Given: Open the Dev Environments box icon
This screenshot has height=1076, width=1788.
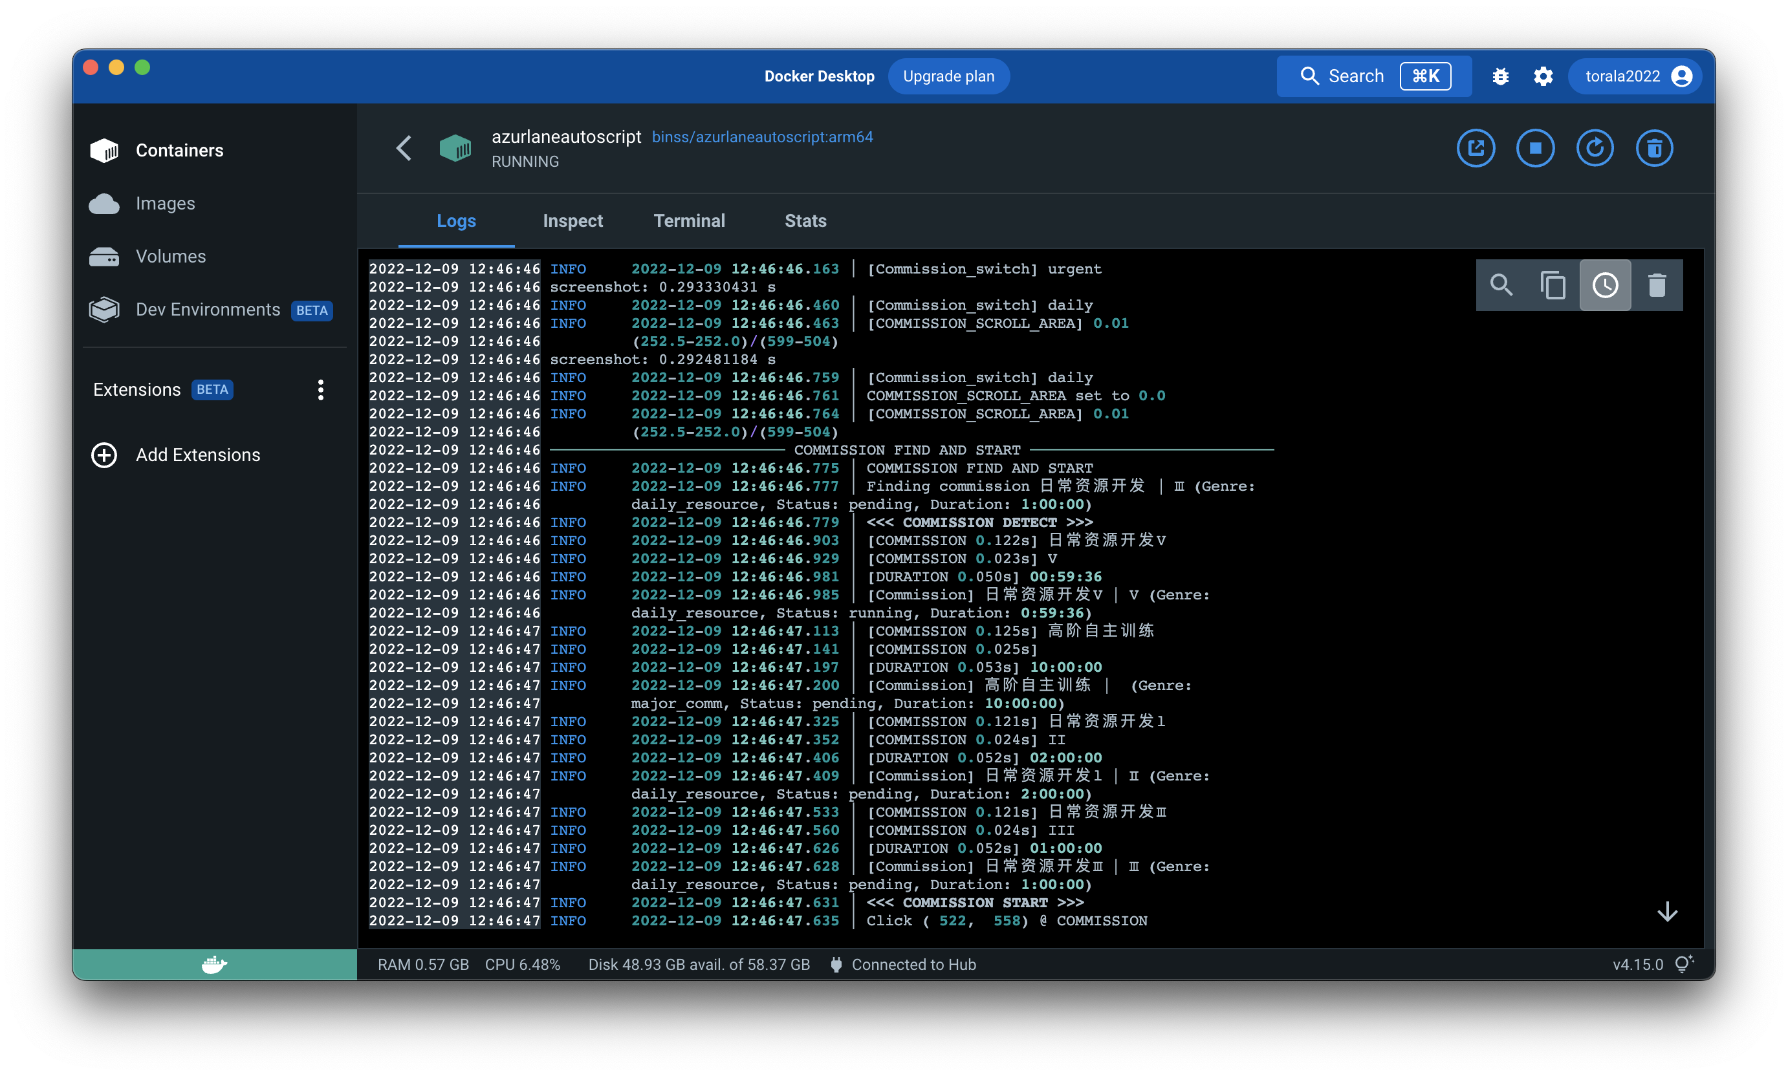Looking at the screenshot, I should pyautogui.click(x=104, y=310).
